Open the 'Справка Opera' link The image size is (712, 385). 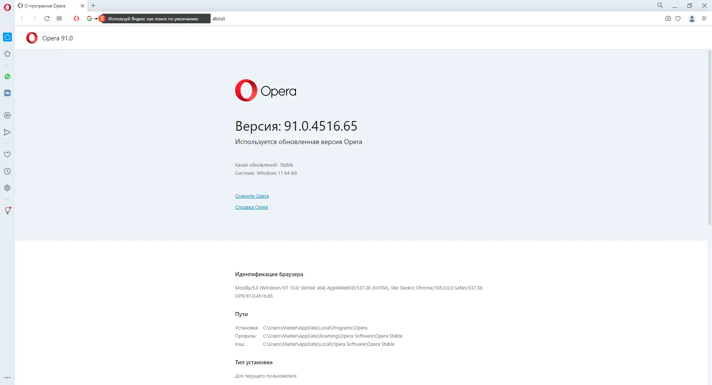click(x=251, y=207)
